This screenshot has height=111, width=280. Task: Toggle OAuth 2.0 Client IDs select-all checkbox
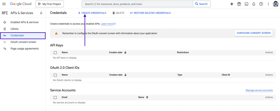click(55, 75)
